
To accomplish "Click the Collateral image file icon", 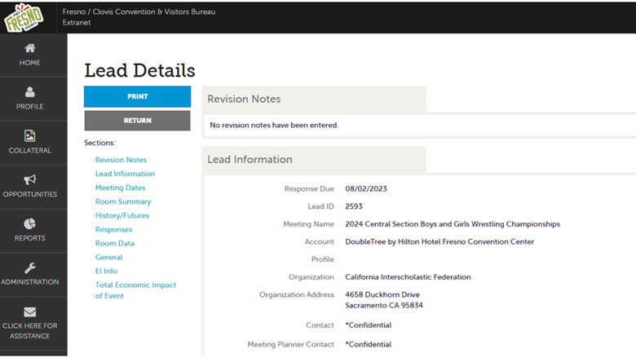I will click(x=29, y=136).
